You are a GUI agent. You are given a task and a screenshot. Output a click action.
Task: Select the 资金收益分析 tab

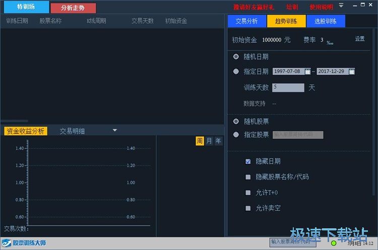pyautogui.click(x=26, y=131)
